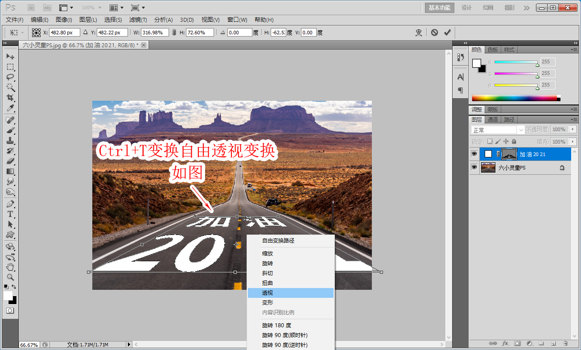Select the 基本功能 workspace button
Viewport: 581px width, 350px height.
439,8
